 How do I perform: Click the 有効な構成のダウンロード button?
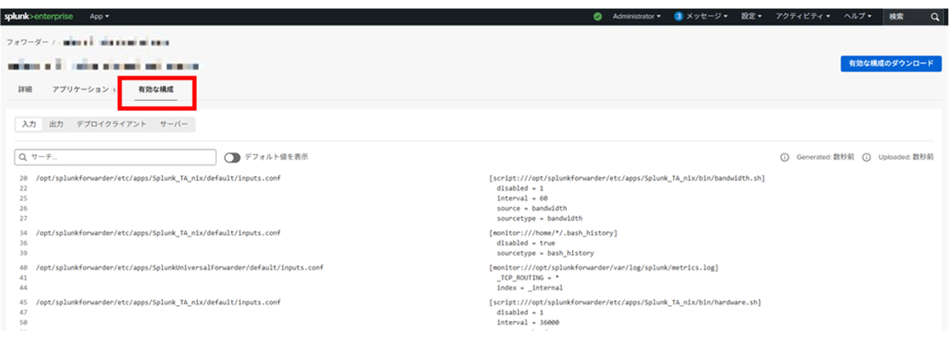[x=891, y=64]
